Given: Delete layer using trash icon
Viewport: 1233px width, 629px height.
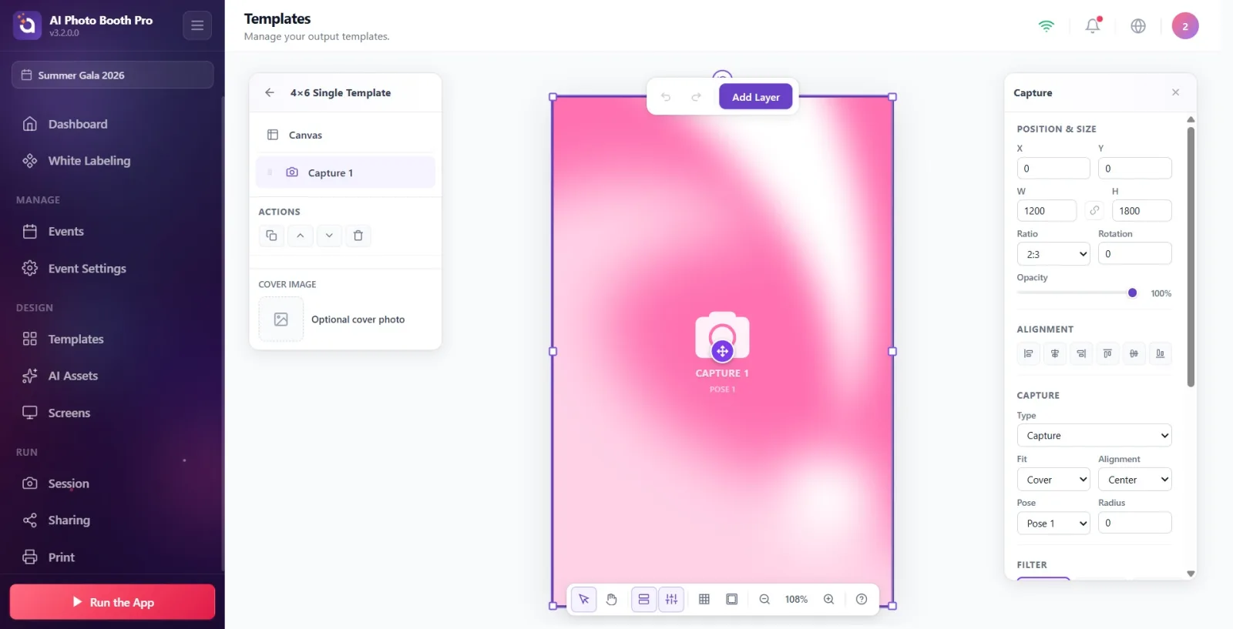Looking at the screenshot, I should (358, 236).
